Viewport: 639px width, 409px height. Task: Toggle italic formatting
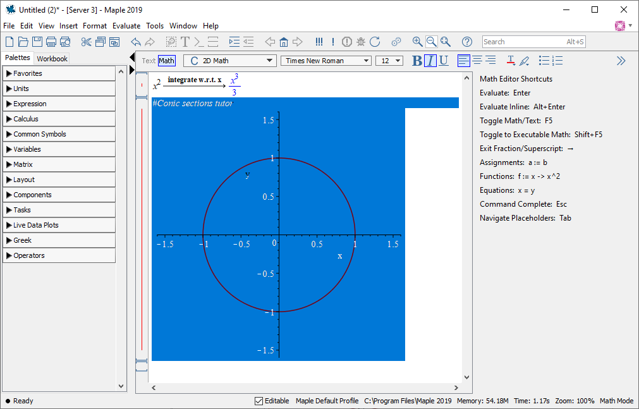(430, 61)
